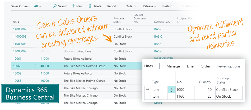Viewport: 251px width, 110px height.
Task: Open line options for item 1000
Action: coord(171,90)
